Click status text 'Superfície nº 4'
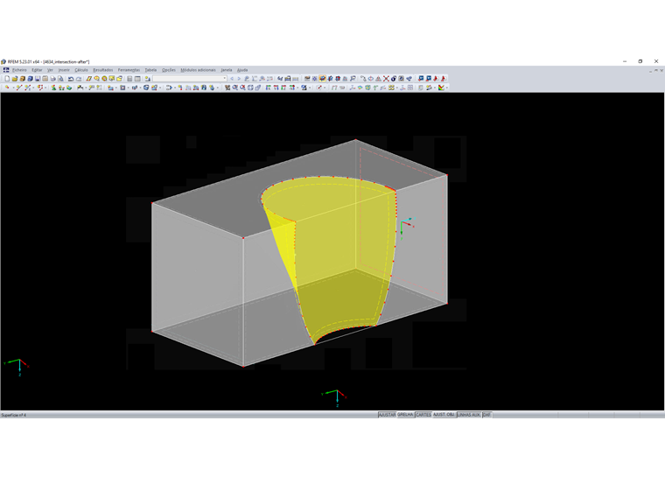Viewport: 665px width, 477px height. click(x=14, y=415)
